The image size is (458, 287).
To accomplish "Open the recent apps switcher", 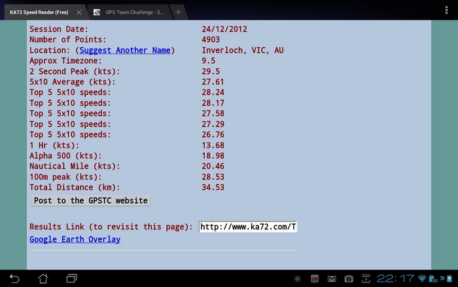I will pos(71,278).
